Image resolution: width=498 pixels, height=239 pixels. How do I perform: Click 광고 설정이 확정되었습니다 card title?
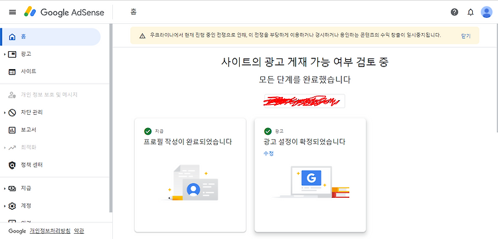click(304, 142)
